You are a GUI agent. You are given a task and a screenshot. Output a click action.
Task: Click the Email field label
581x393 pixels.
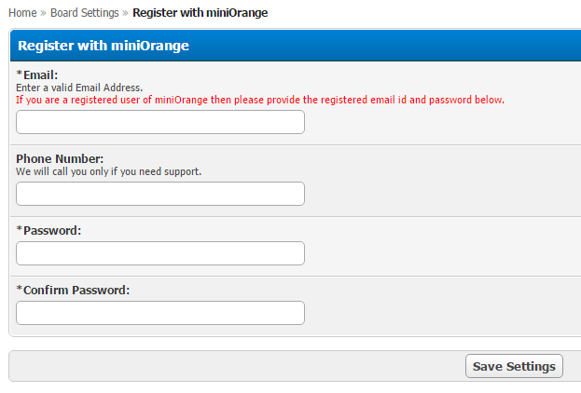40,75
